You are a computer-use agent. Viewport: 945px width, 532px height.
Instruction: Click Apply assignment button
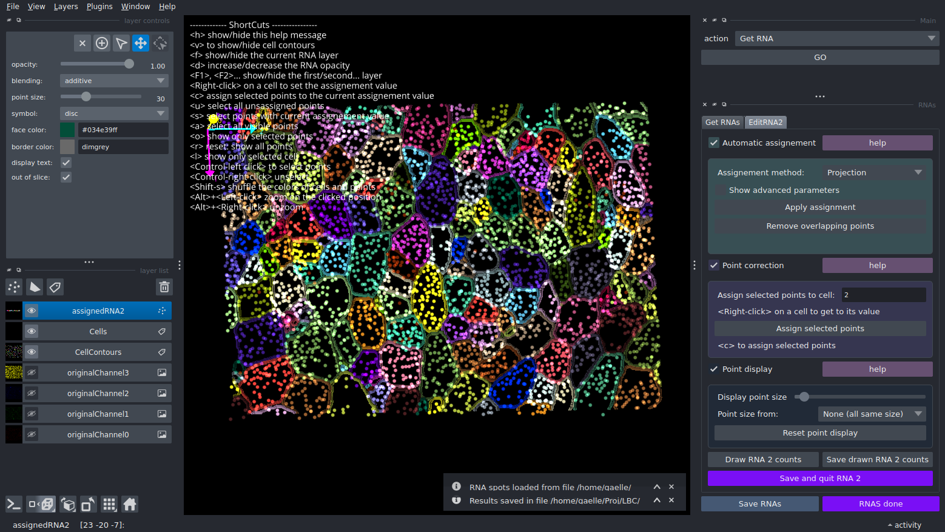(x=820, y=207)
